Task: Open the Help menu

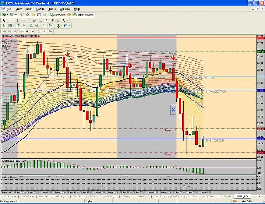Action: 77,9
